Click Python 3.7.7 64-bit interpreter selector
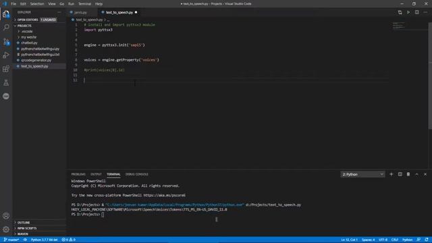Screen dimensions: 432x243 (x=44, y=240)
